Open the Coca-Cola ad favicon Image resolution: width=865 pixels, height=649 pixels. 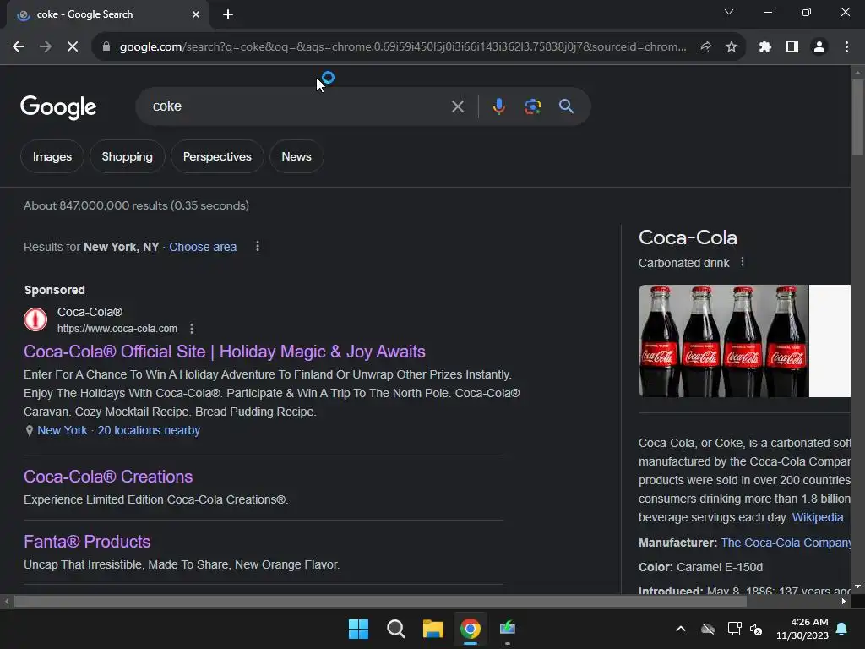[x=35, y=319]
